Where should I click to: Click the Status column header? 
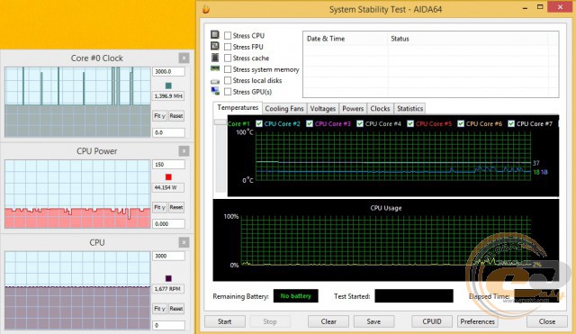point(468,39)
